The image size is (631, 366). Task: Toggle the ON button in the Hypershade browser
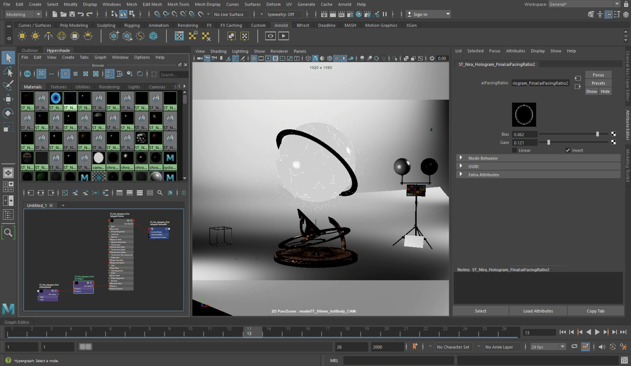pos(27,74)
